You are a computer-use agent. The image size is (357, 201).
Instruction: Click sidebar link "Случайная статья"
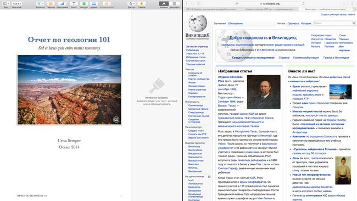[x=196, y=61]
